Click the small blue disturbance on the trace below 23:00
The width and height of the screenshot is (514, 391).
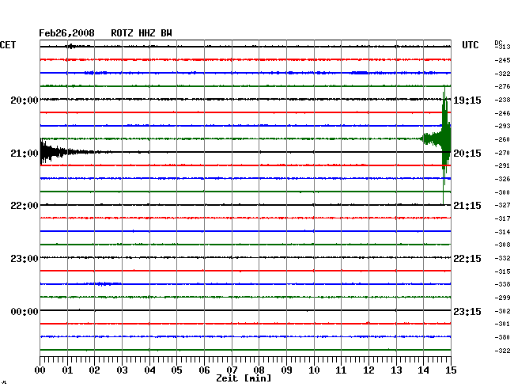(105, 283)
